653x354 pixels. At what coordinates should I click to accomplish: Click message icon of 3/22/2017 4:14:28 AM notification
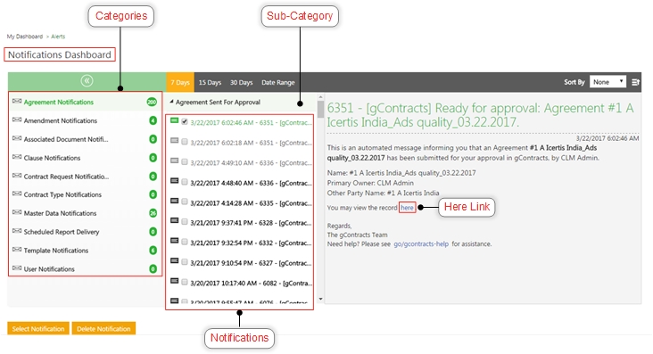[x=175, y=201]
